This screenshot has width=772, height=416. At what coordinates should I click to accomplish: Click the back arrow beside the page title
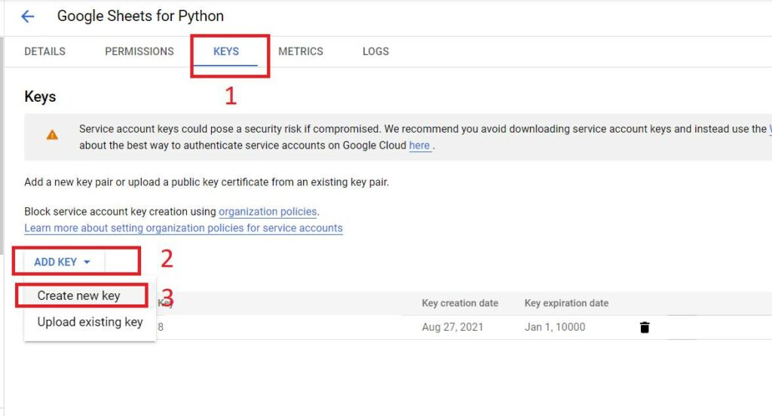(28, 16)
